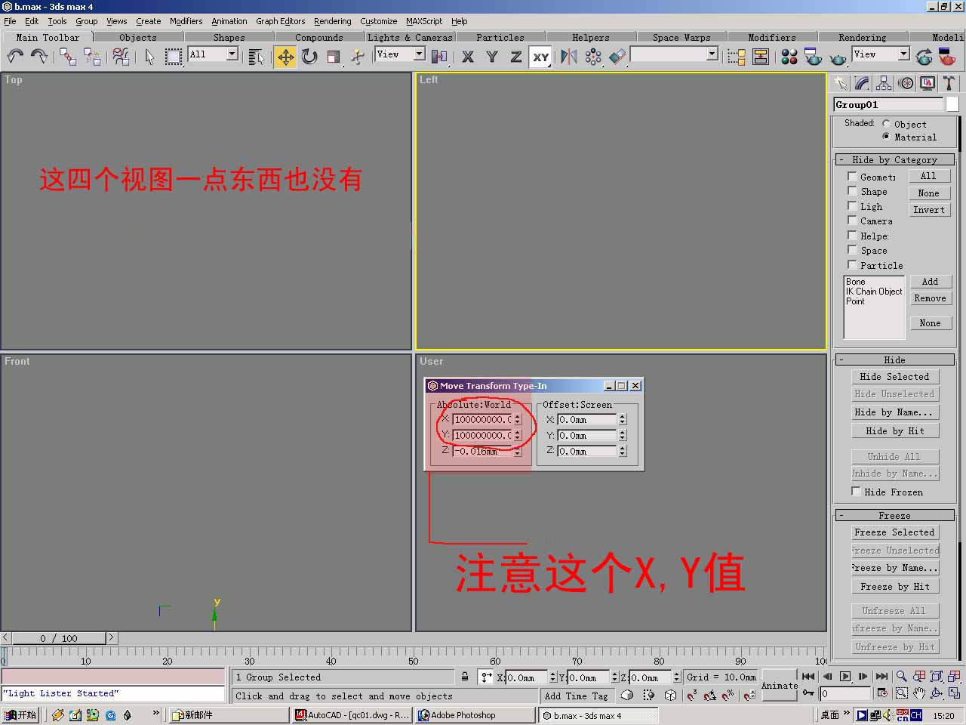Click the time slider 0 / 100 thumb

(60, 638)
